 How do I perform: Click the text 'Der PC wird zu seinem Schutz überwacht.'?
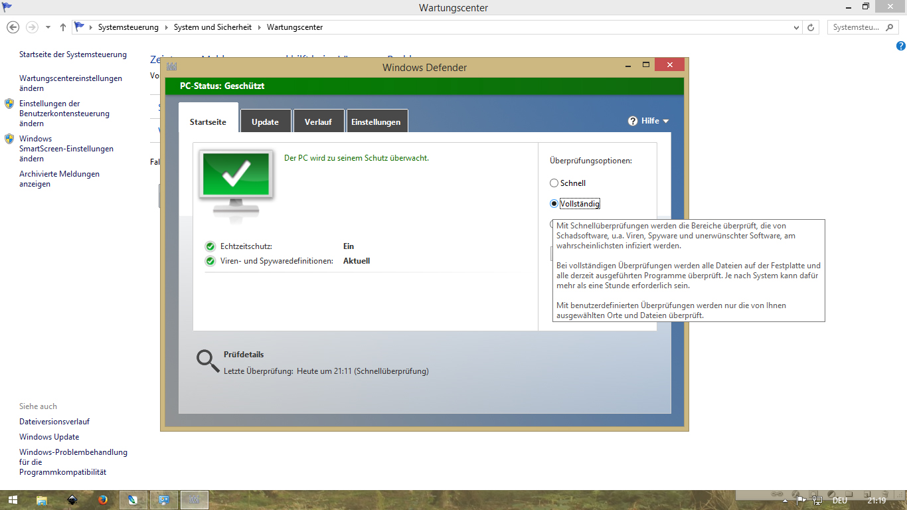(357, 158)
